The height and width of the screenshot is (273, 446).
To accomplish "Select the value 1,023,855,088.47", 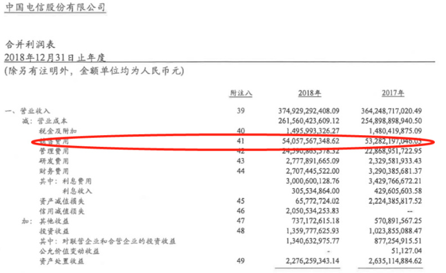I will point(395,231).
